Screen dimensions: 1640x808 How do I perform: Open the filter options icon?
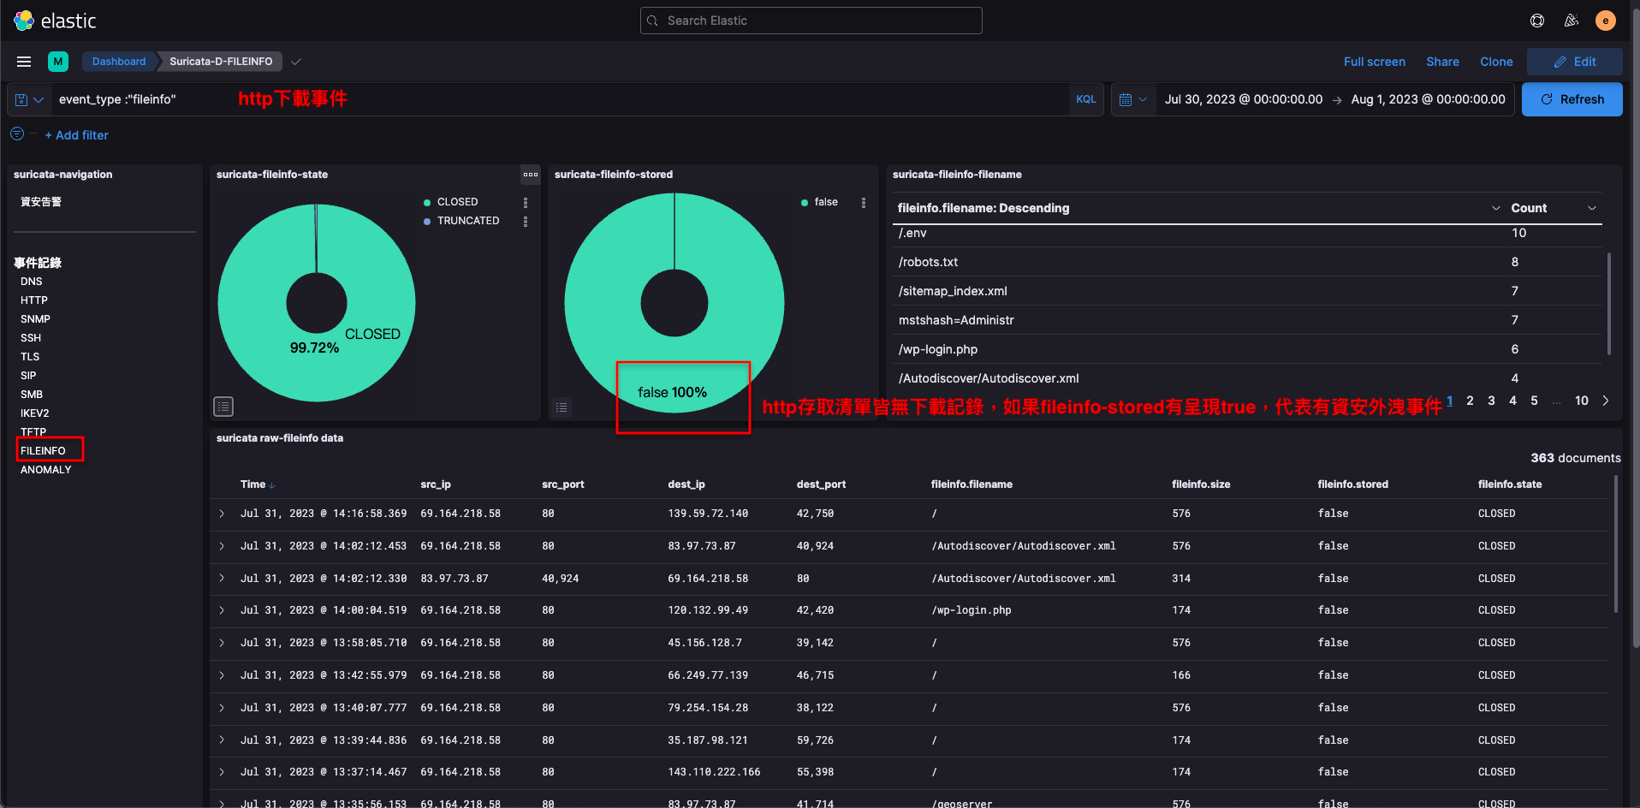(x=17, y=134)
